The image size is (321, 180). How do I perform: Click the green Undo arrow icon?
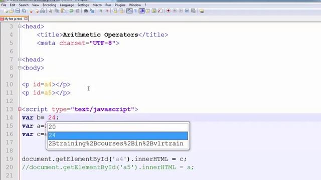point(71,11)
